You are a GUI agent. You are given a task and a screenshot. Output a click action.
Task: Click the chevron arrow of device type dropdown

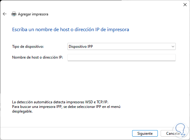tap(173, 46)
